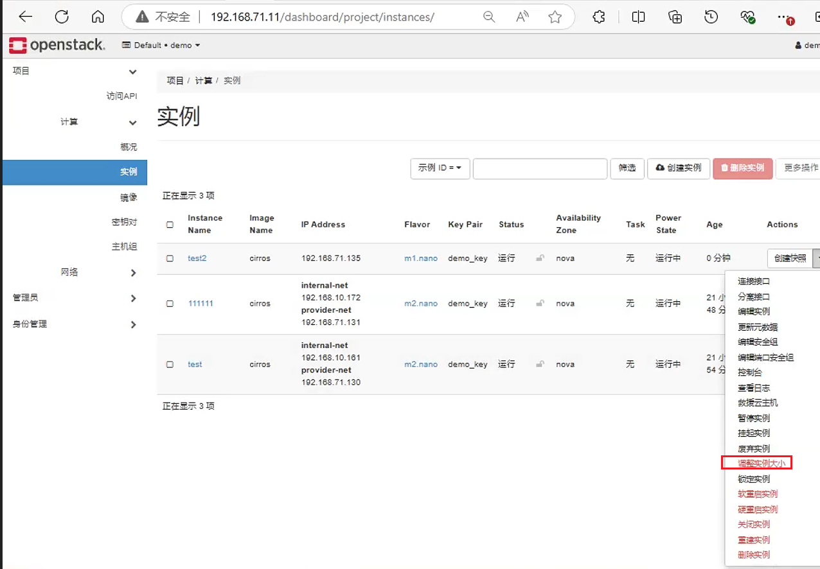The width and height of the screenshot is (820, 569).
Task: Click the lock icon in 111111 row
Action: point(540,303)
